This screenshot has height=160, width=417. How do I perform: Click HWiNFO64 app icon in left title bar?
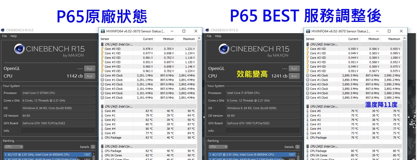(x=103, y=31)
